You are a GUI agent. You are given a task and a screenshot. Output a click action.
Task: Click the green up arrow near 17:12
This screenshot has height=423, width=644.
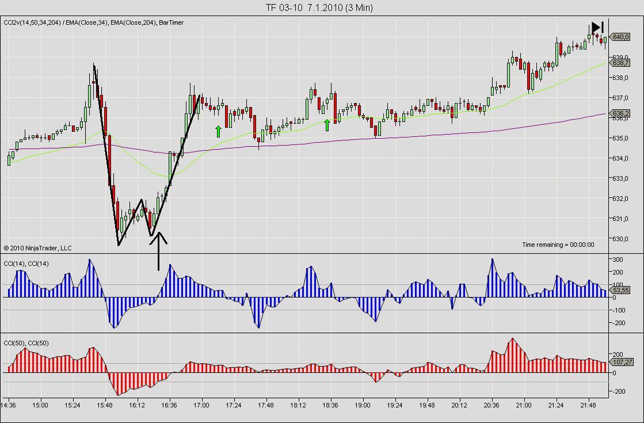(218, 131)
